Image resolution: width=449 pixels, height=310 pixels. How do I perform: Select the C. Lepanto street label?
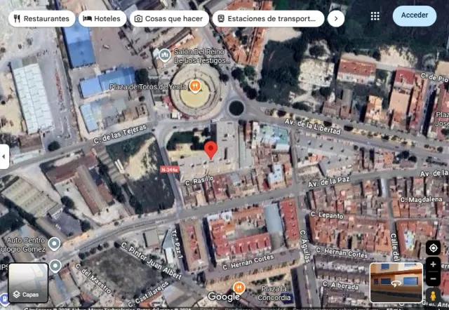pos(327,215)
